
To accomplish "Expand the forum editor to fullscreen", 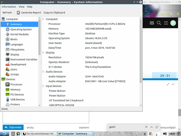I will pyautogui.click(x=168, y=84).
